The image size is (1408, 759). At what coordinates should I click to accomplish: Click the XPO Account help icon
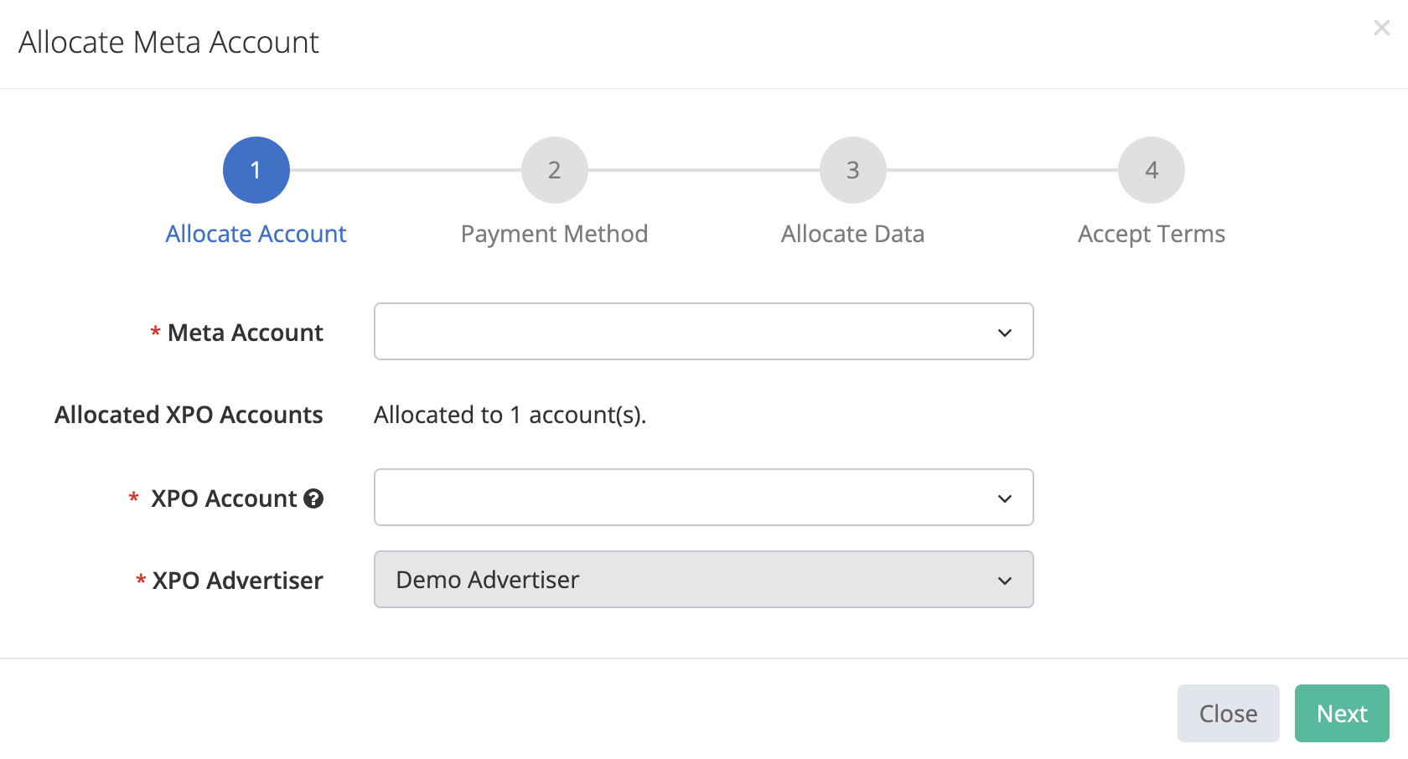pos(313,498)
